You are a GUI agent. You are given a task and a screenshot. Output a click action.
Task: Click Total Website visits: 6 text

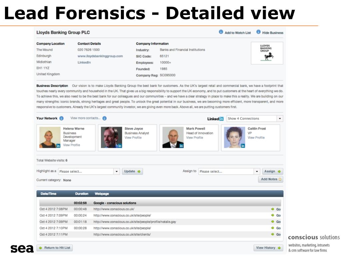pos(52,160)
